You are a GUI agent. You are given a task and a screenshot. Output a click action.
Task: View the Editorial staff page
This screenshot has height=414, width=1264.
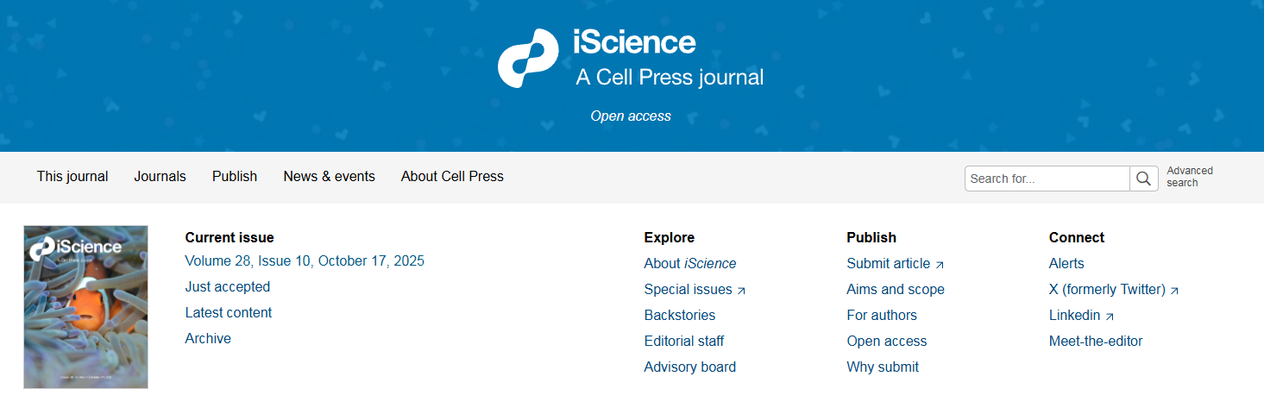pos(684,342)
